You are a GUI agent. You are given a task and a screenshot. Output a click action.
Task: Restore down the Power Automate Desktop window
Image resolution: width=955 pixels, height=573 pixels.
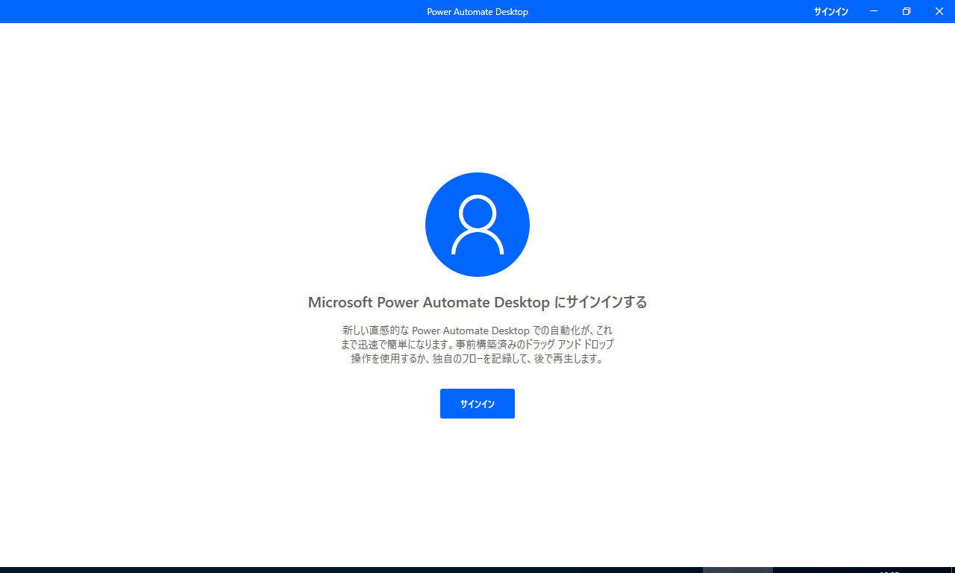907,12
